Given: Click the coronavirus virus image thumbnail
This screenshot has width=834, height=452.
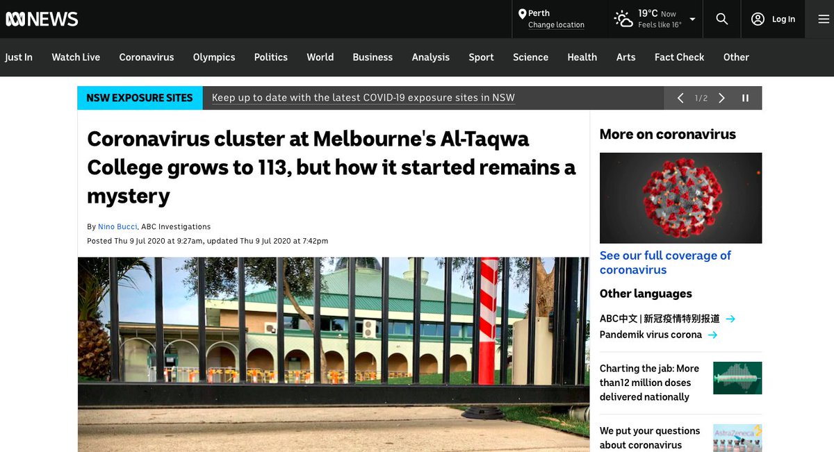Looking at the screenshot, I should [x=680, y=198].
